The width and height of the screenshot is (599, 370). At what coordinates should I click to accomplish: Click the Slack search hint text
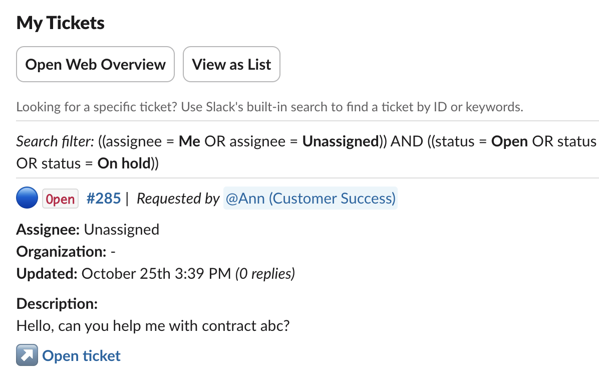[269, 107]
